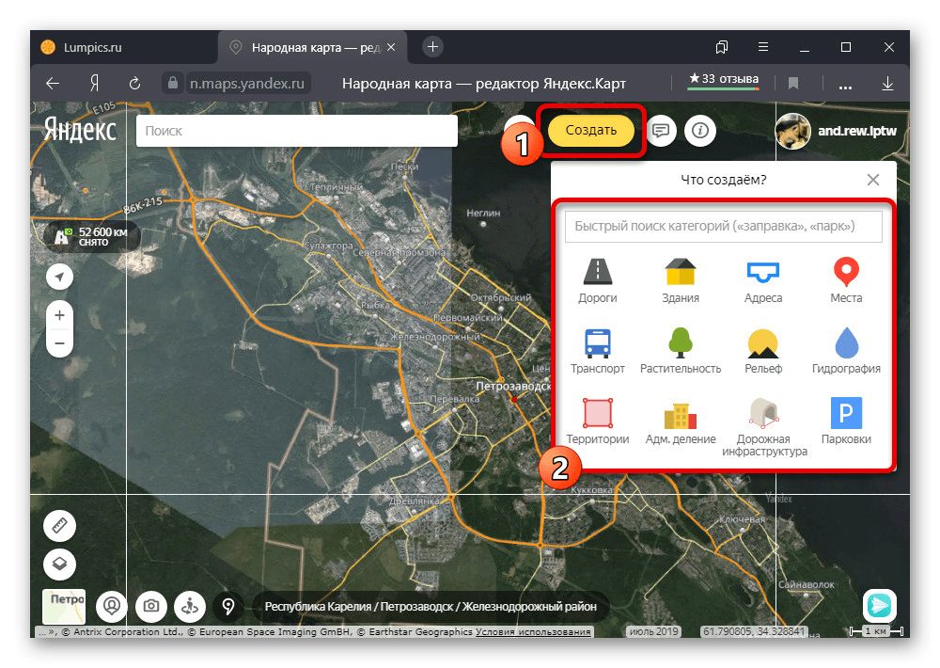Choose the Парковки parking icon

[x=846, y=414]
